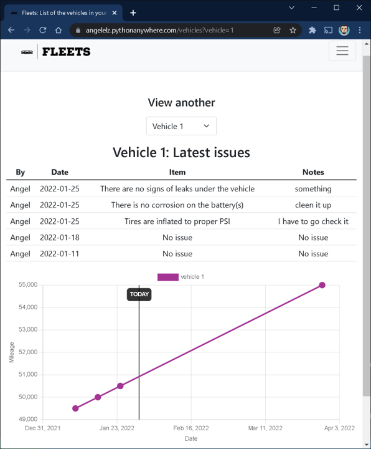Open the Extensions puzzle icon
This screenshot has height=449, width=371.
pyautogui.click(x=312, y=30)
